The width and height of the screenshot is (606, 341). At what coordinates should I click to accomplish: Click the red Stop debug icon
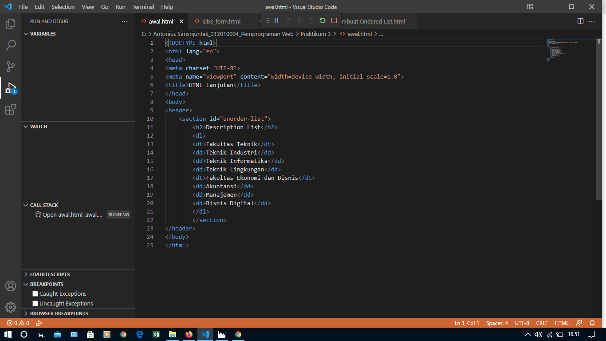(333, 20)
